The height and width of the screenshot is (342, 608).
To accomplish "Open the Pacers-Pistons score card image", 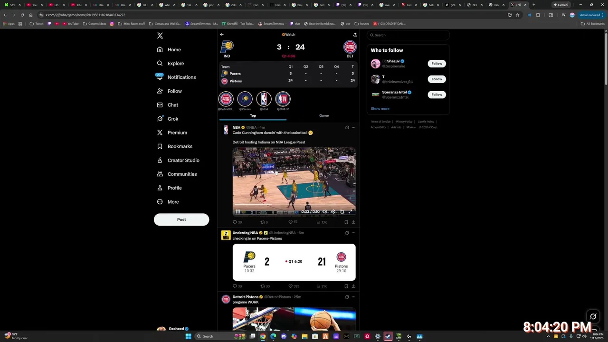I will [x=294, y=262].
